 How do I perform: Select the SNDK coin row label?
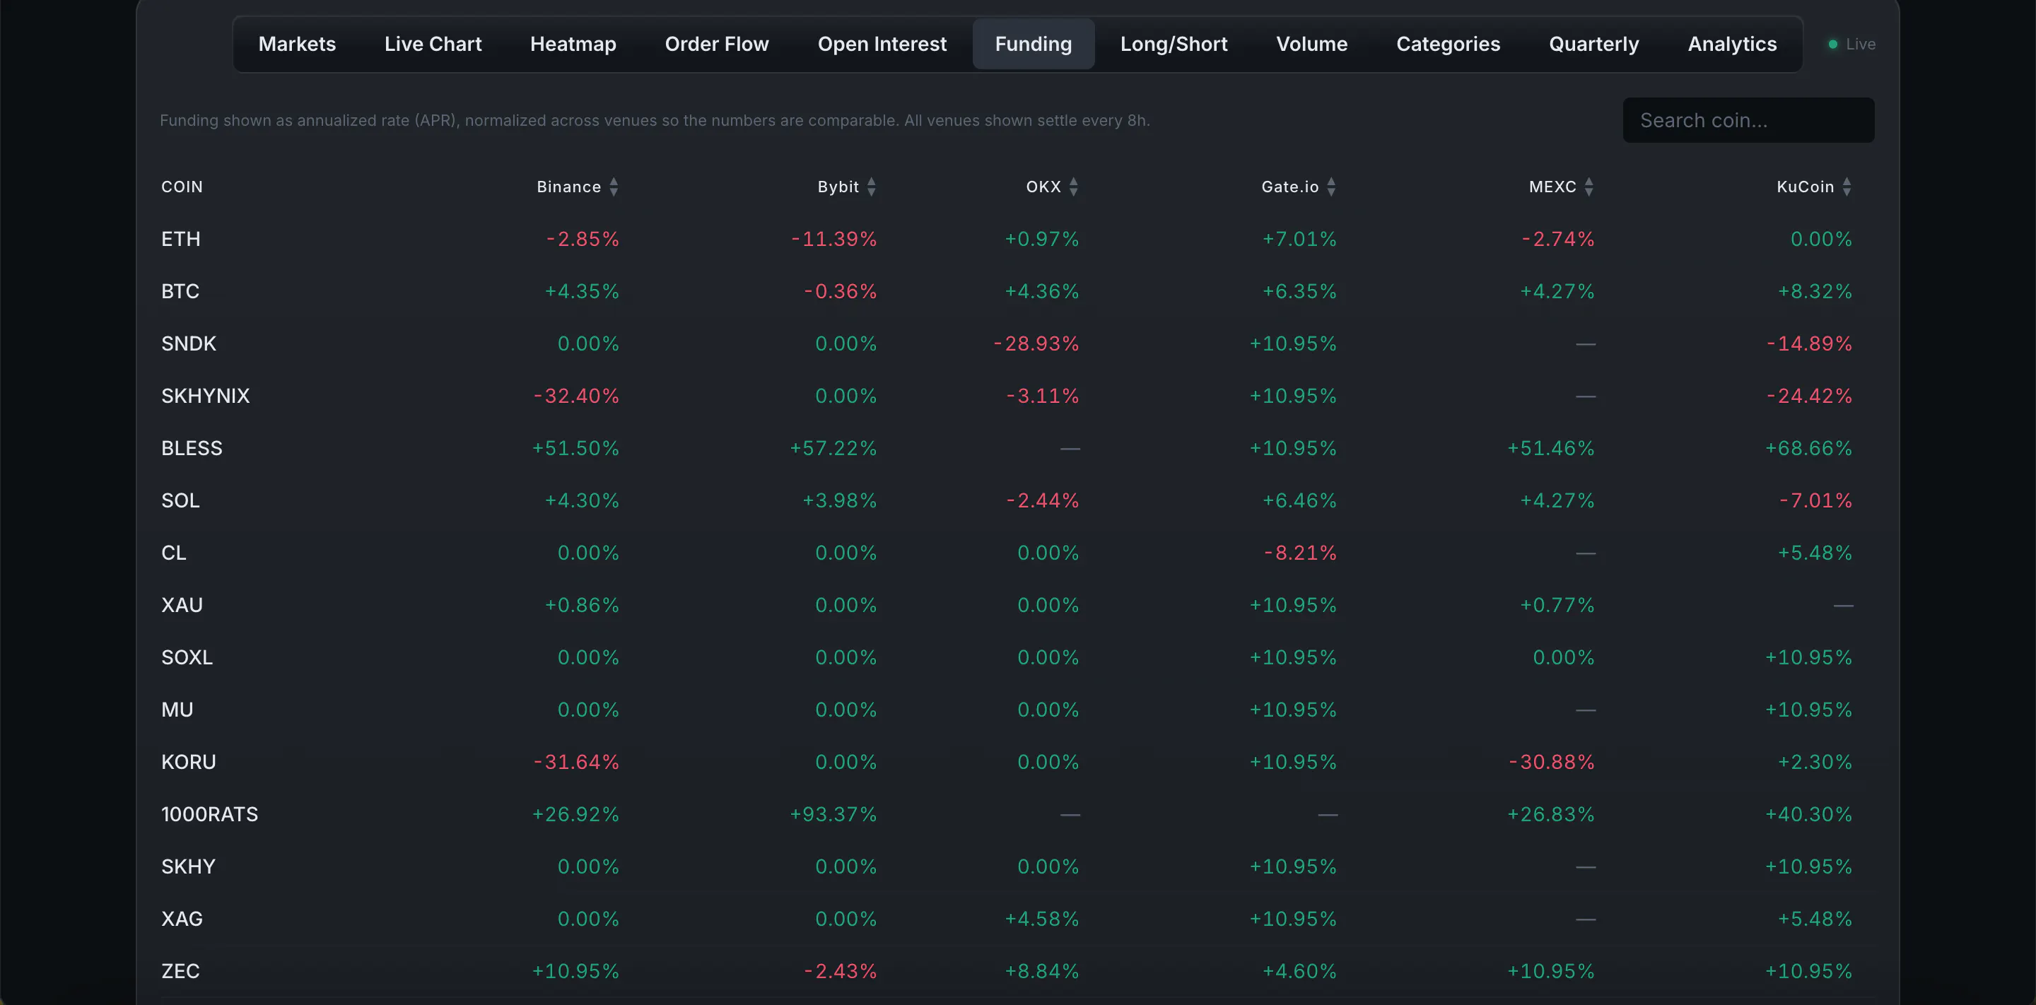coord(189,343)
